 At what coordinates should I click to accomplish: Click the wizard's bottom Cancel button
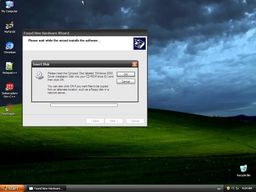coord(135,121)
